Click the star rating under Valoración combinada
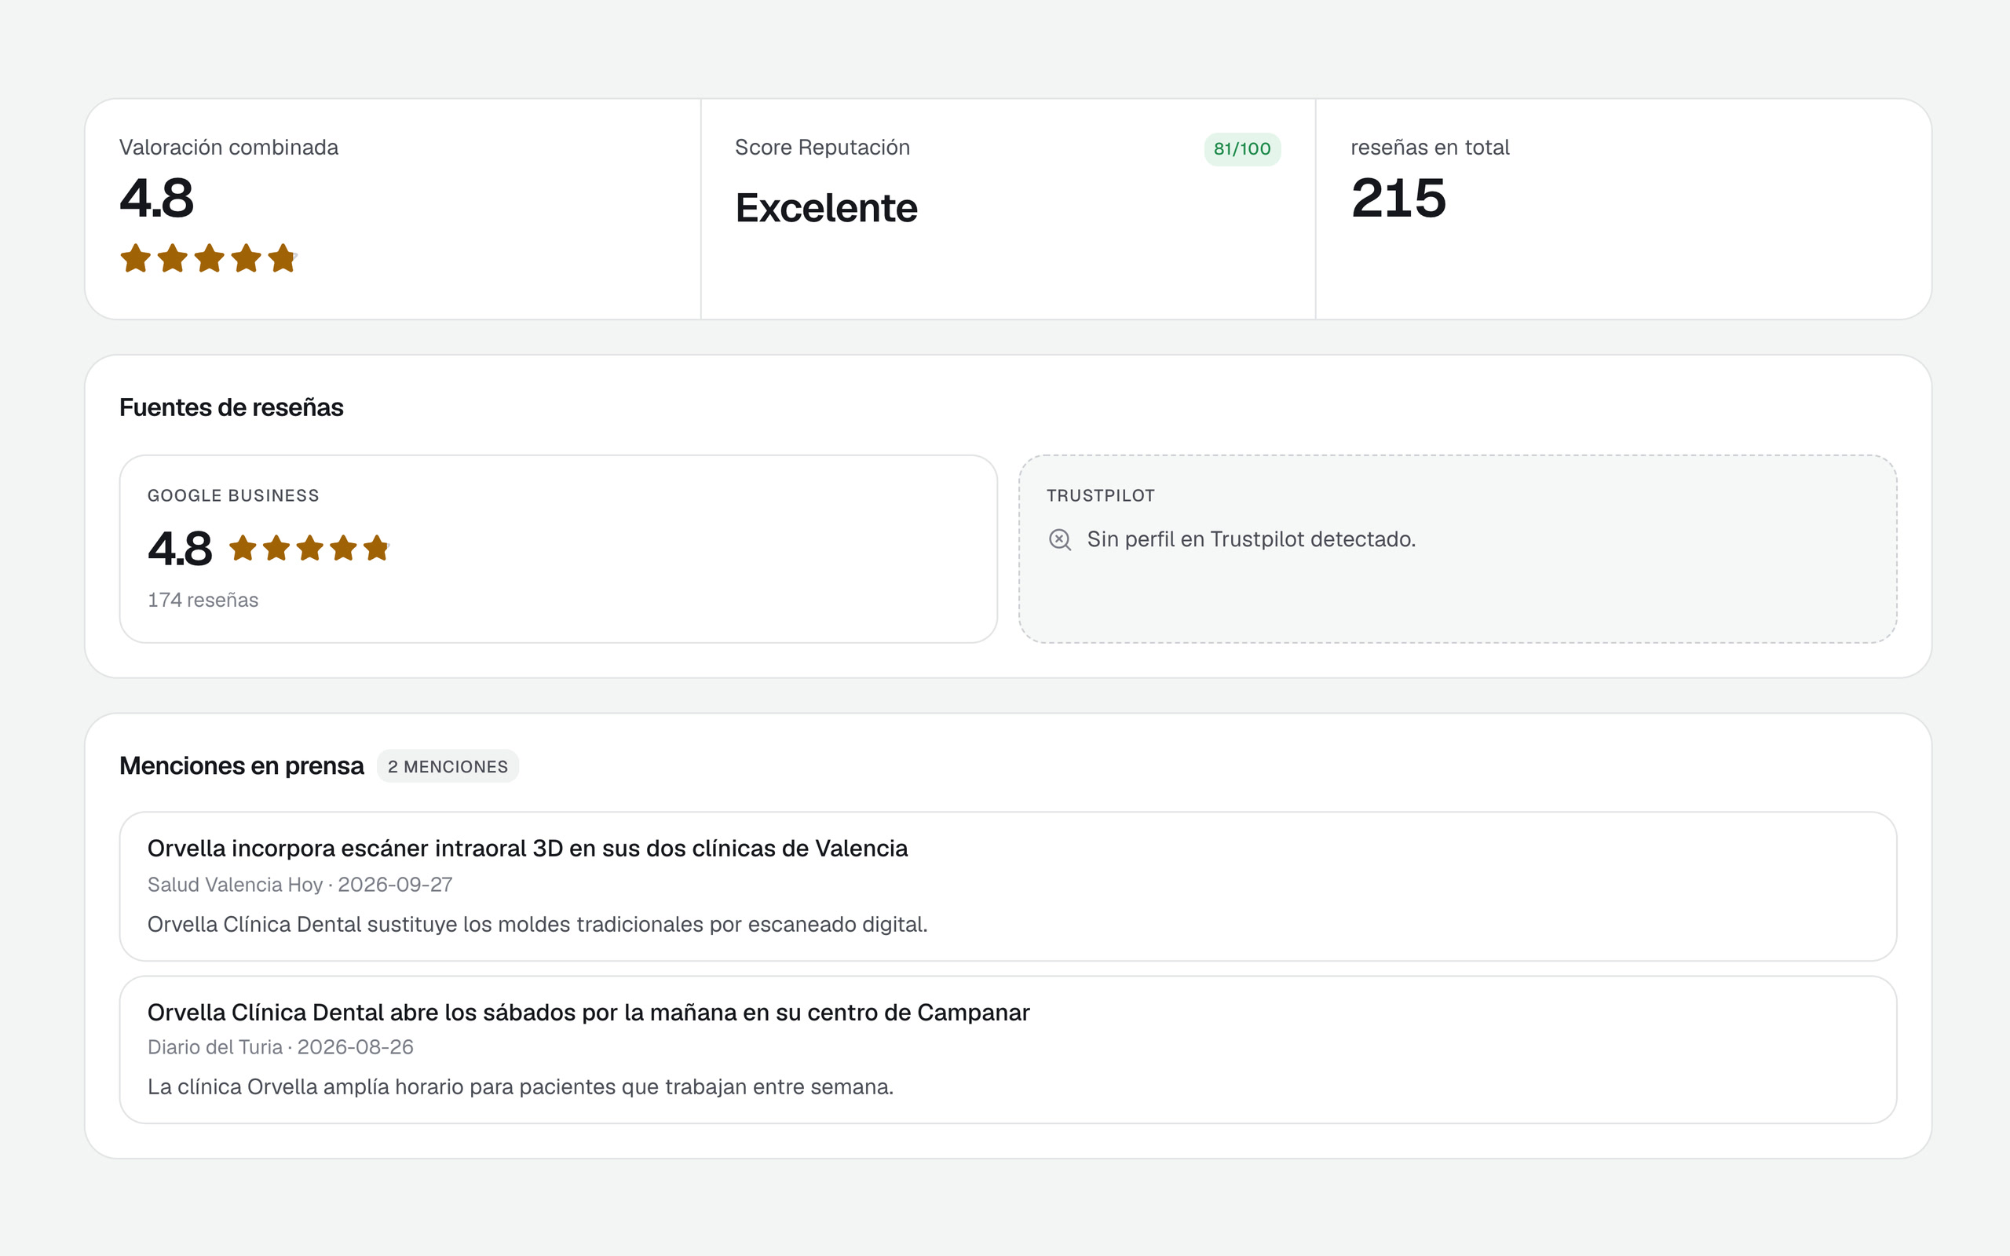 point(209,258)
